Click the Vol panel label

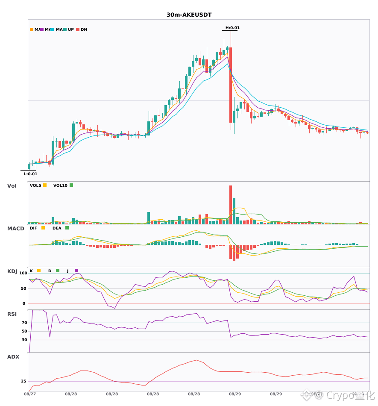[x=12, y=186]
